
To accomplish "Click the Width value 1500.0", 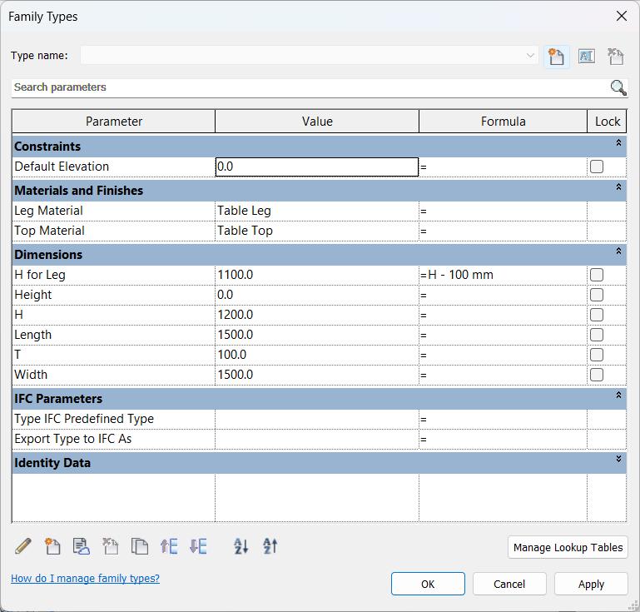I will [317, 375].
